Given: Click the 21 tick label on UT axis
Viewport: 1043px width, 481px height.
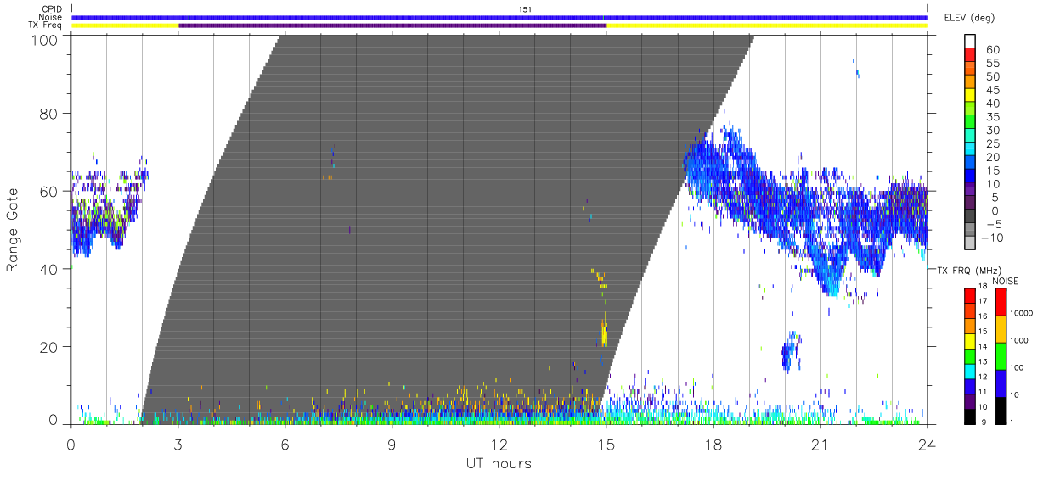Looking at the screenshot, I should (x=820, y=444).
